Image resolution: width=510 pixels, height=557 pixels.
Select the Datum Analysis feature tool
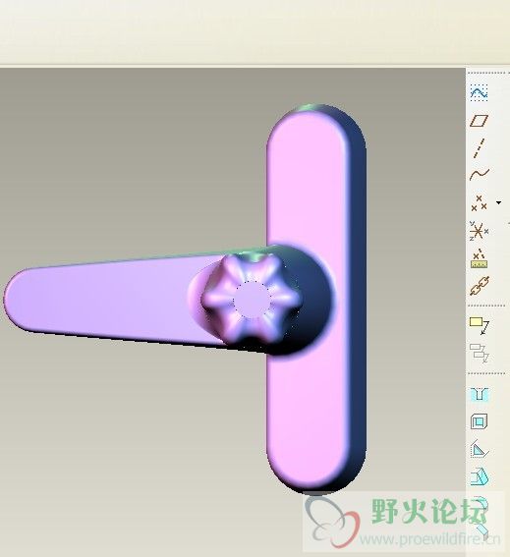pyautogui.click(x=480, y=258)
